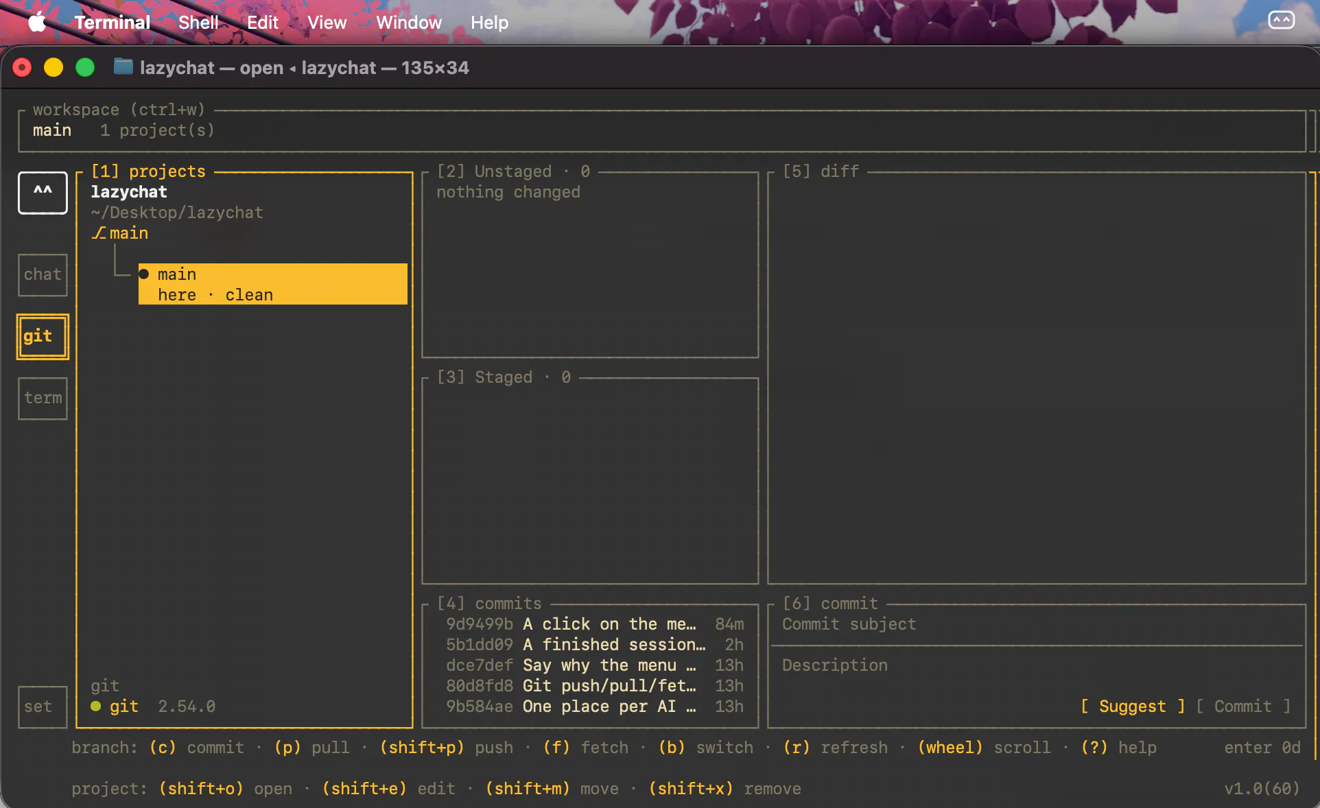Click the lazychat face icon in menu bar
This screenshot has height=808, width=1320.
point(1281,21)
